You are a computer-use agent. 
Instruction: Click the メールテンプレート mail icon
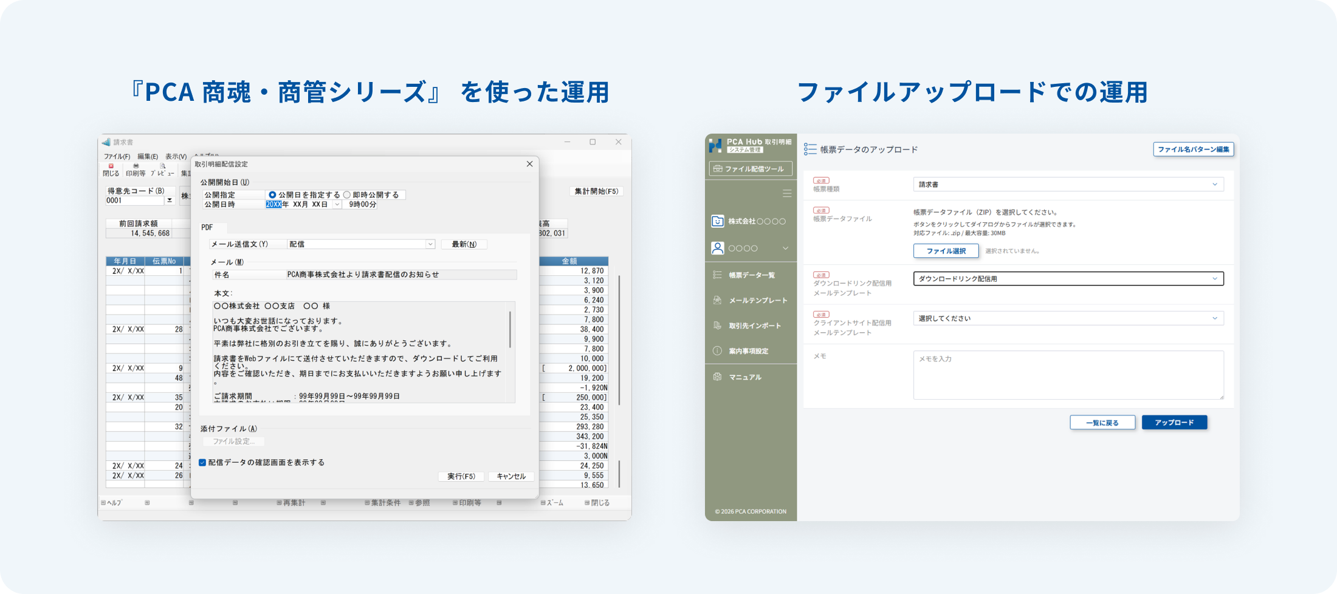coord(717,300)
